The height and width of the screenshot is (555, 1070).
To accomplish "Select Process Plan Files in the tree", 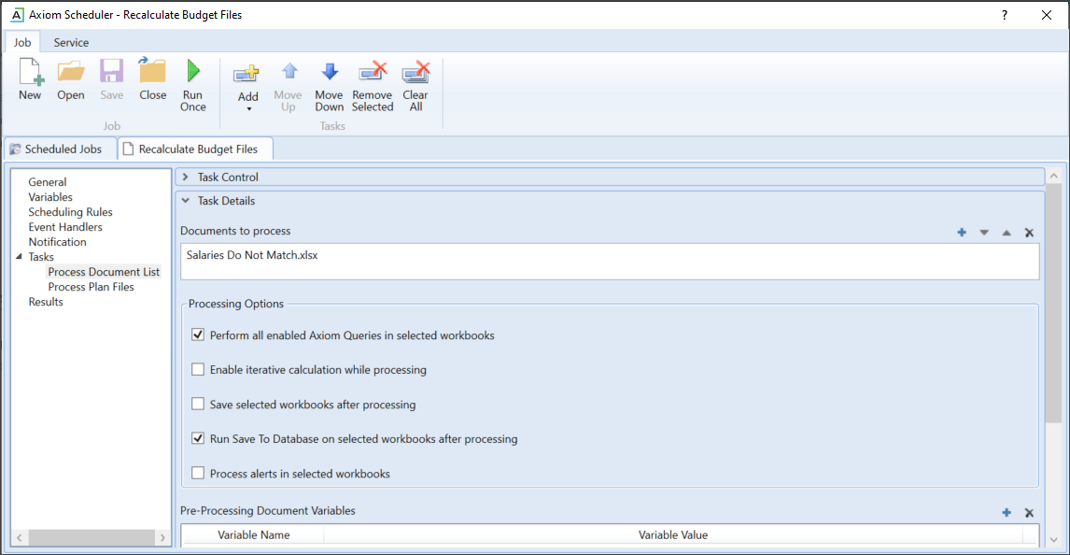I will point(91,287).
